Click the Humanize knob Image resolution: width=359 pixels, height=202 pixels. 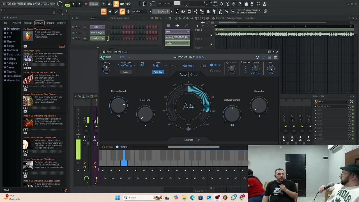259,105
